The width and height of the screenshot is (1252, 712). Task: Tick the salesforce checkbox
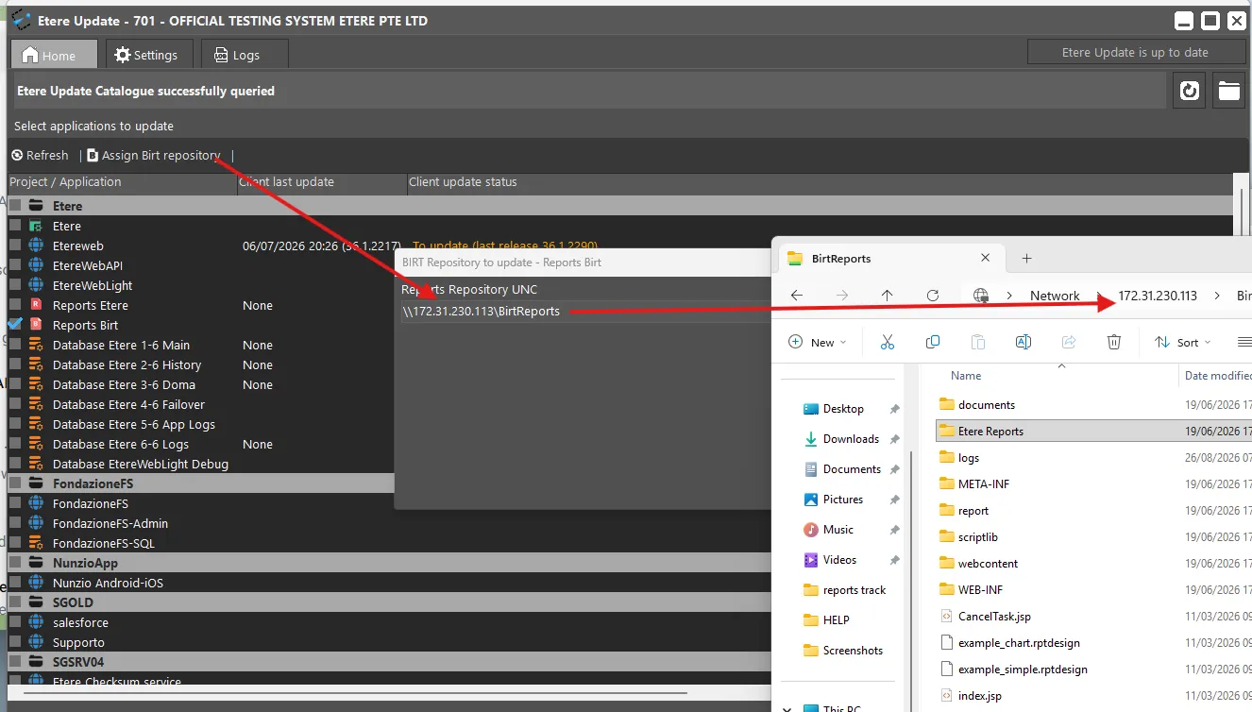[x=15, y=622]
